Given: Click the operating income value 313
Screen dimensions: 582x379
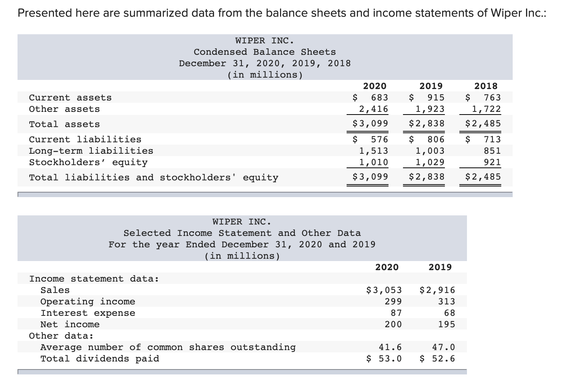Looking at the screenshot, I should [446, 302].
